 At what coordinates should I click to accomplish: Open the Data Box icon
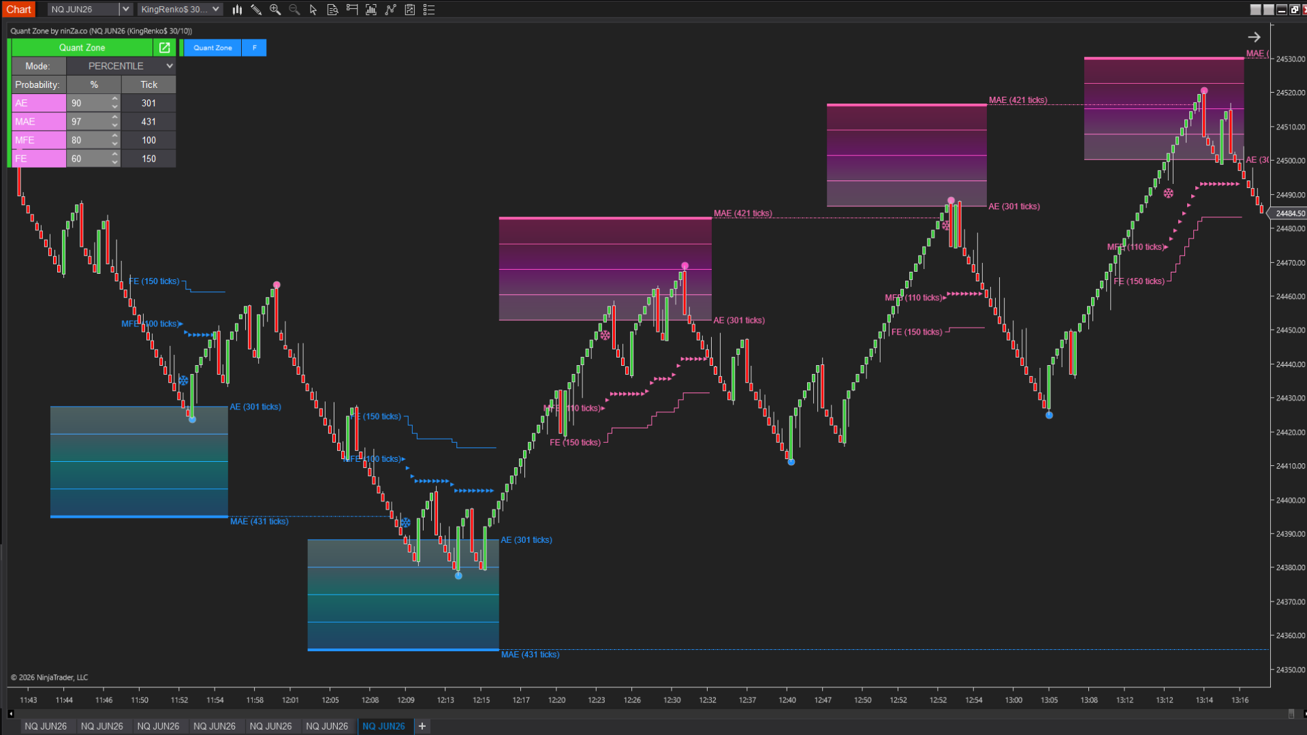pos(332,10)
